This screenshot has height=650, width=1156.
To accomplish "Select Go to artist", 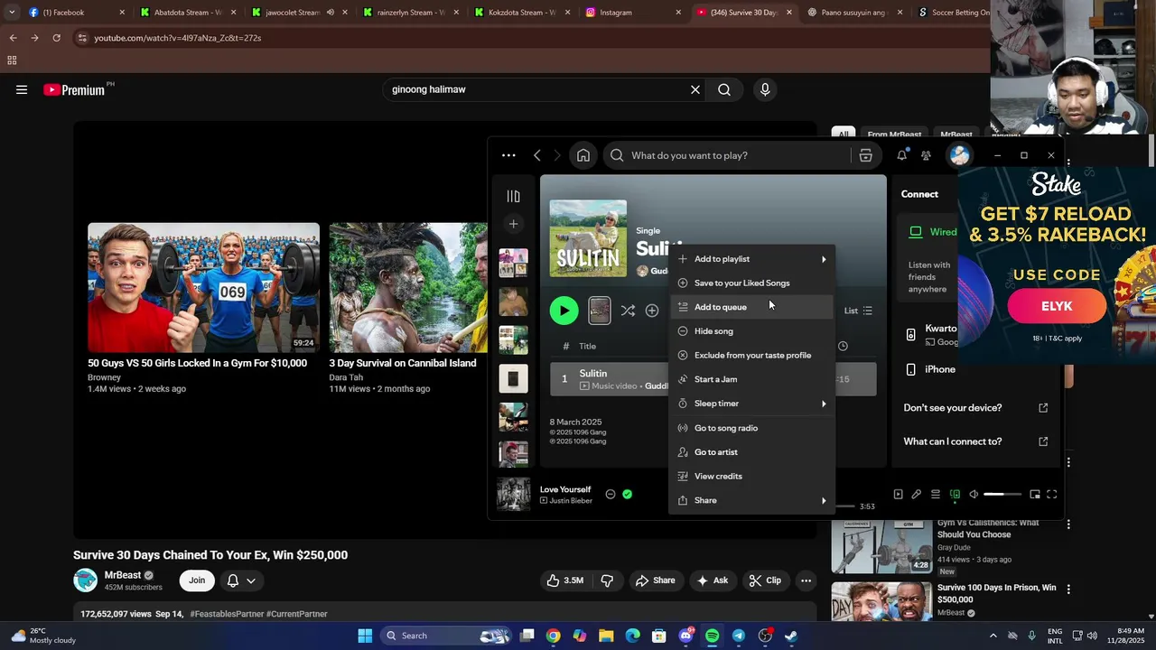I will pos(751,452).
